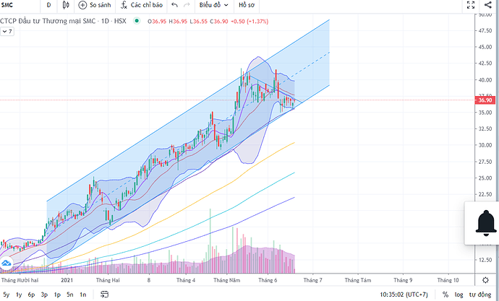
Task: Toggle the green market status dot
Action: coord(137,21)
